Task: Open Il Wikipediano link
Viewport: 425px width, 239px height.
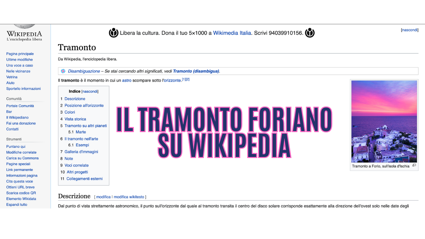Action: tap(17, 118)
